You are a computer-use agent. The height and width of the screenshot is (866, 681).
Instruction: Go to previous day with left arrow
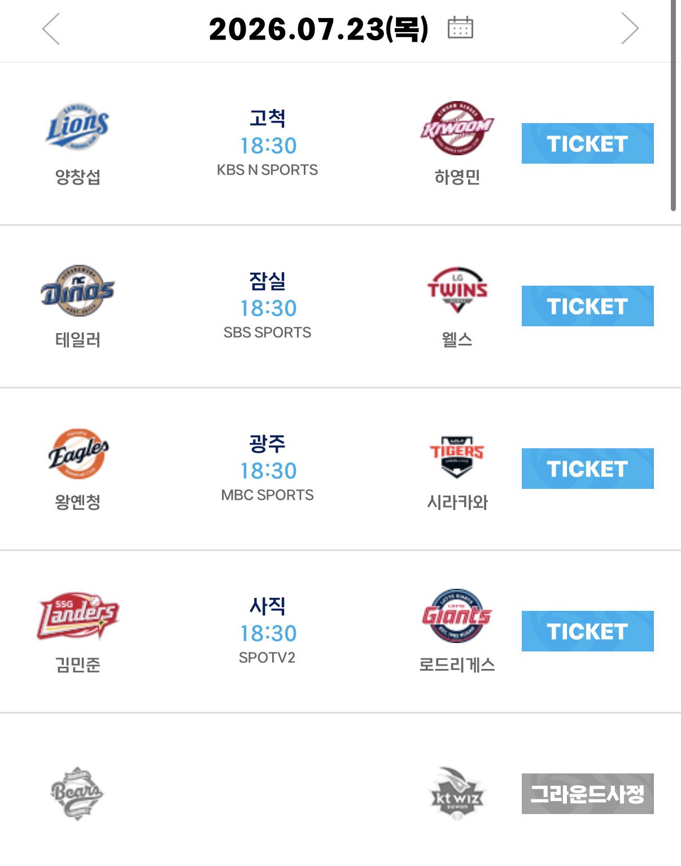tap(51, 29)
